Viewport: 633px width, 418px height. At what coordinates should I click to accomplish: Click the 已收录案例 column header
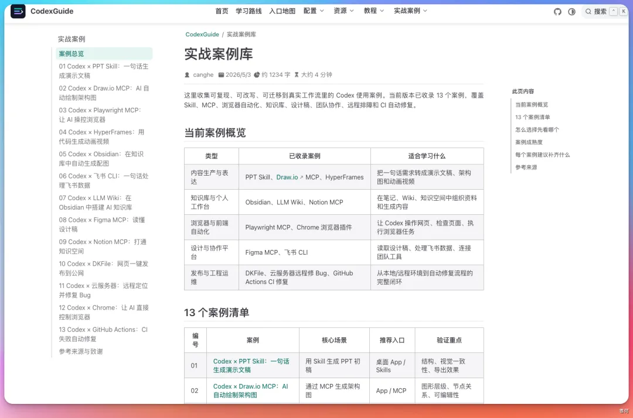[x=305, y=156]
